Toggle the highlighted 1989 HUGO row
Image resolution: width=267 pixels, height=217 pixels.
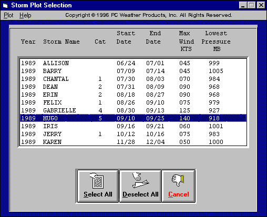pos(133,118)
